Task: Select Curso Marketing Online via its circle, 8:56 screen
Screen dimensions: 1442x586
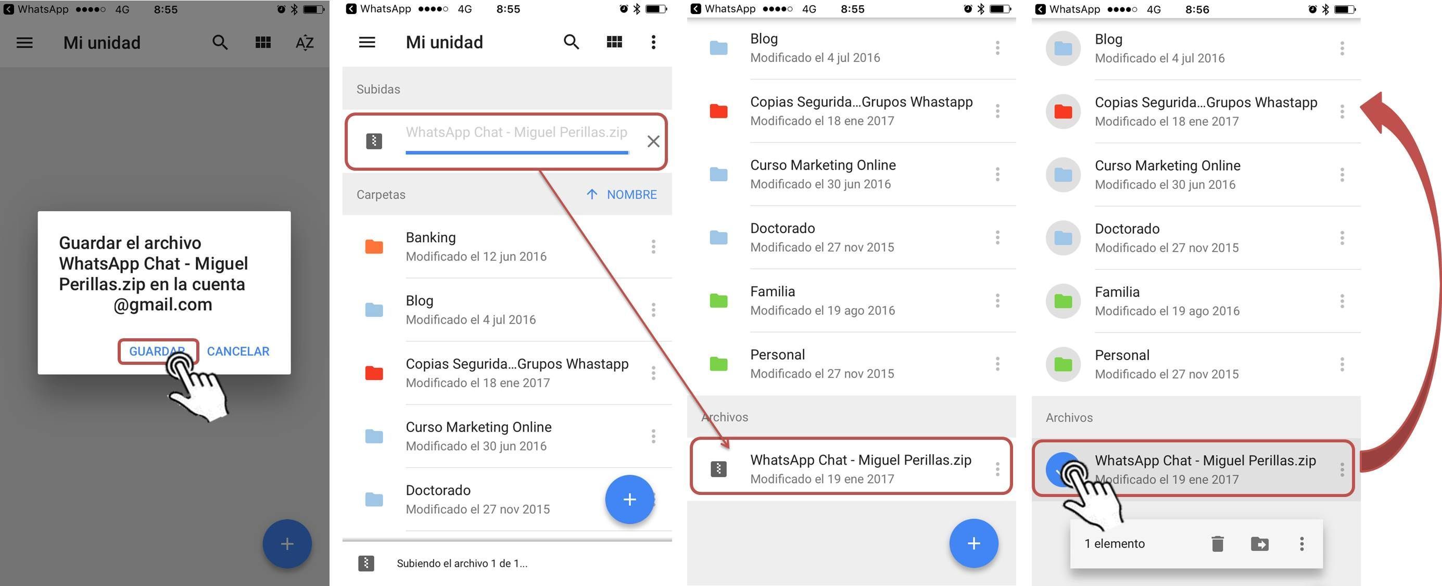Action: click(1063, 175)
